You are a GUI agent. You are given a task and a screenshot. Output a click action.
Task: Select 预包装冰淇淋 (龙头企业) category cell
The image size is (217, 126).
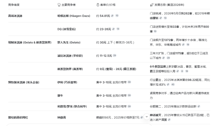pyautogui.click(x=24, y=82)
